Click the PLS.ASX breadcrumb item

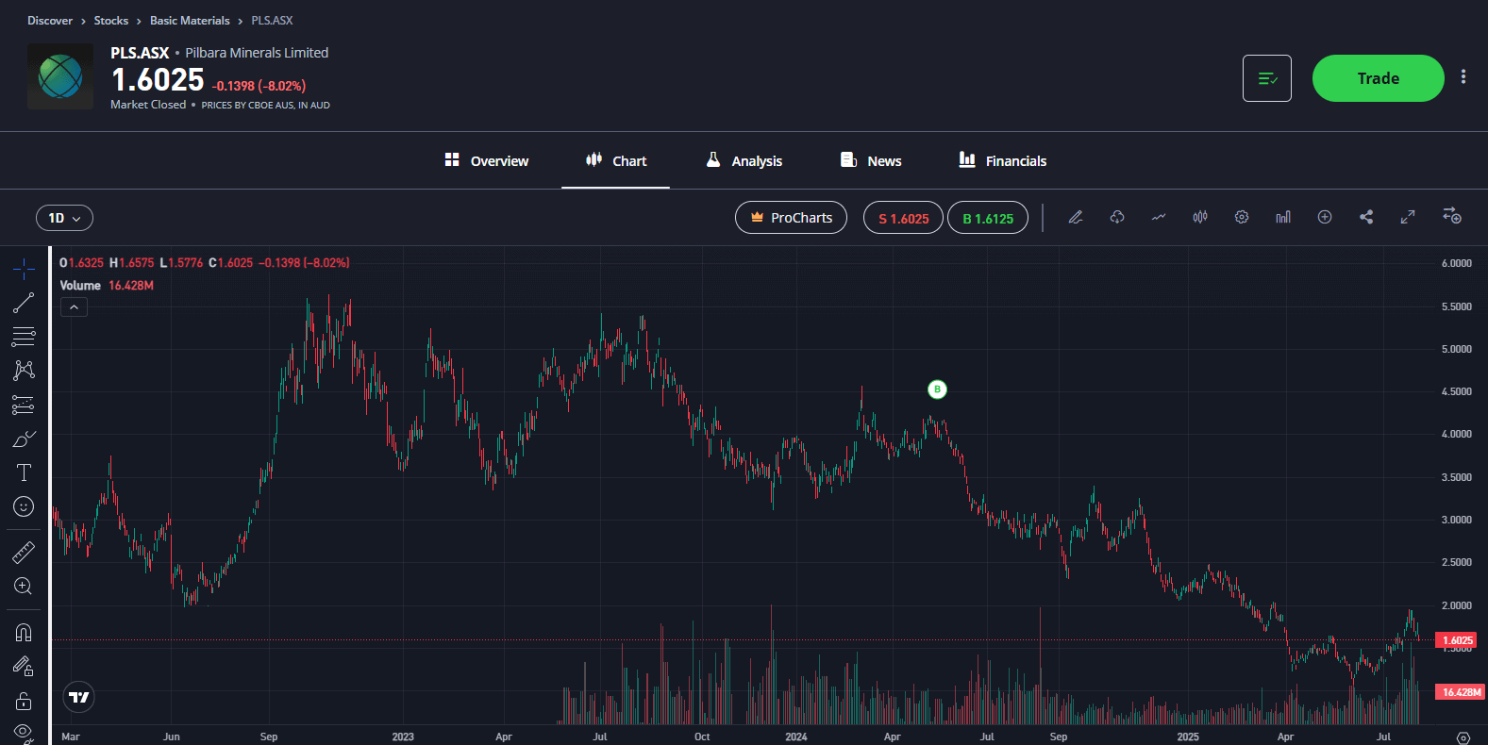click(272, 21)
